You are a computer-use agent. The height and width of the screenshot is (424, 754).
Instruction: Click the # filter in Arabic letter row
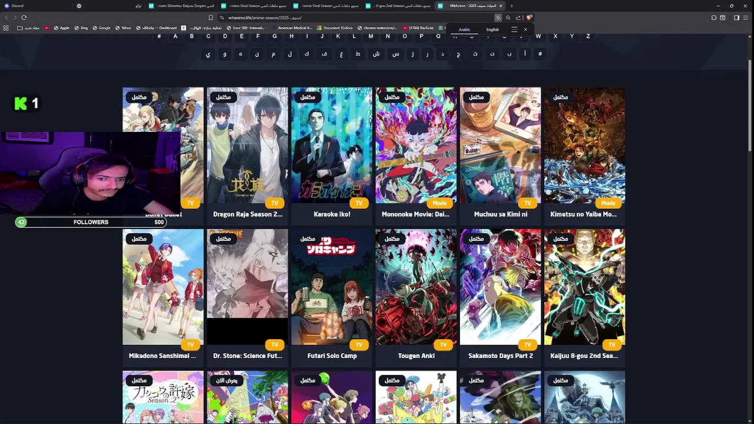click(540, 54)
